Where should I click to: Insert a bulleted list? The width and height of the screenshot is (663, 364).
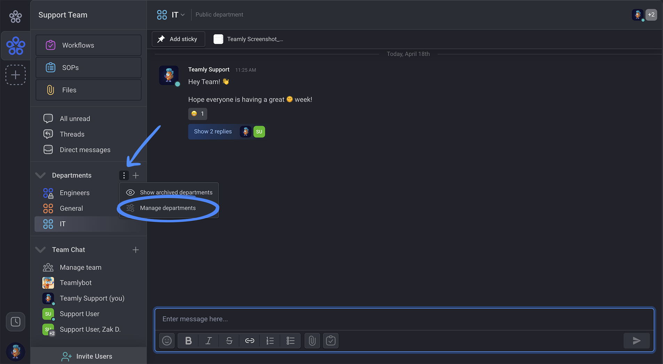290,340
